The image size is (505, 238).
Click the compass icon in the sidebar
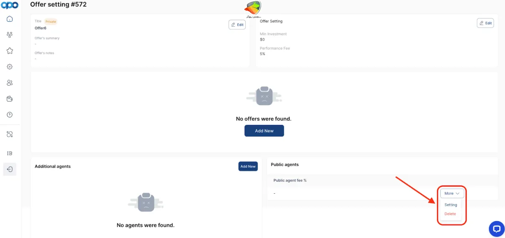click(10, 67)
